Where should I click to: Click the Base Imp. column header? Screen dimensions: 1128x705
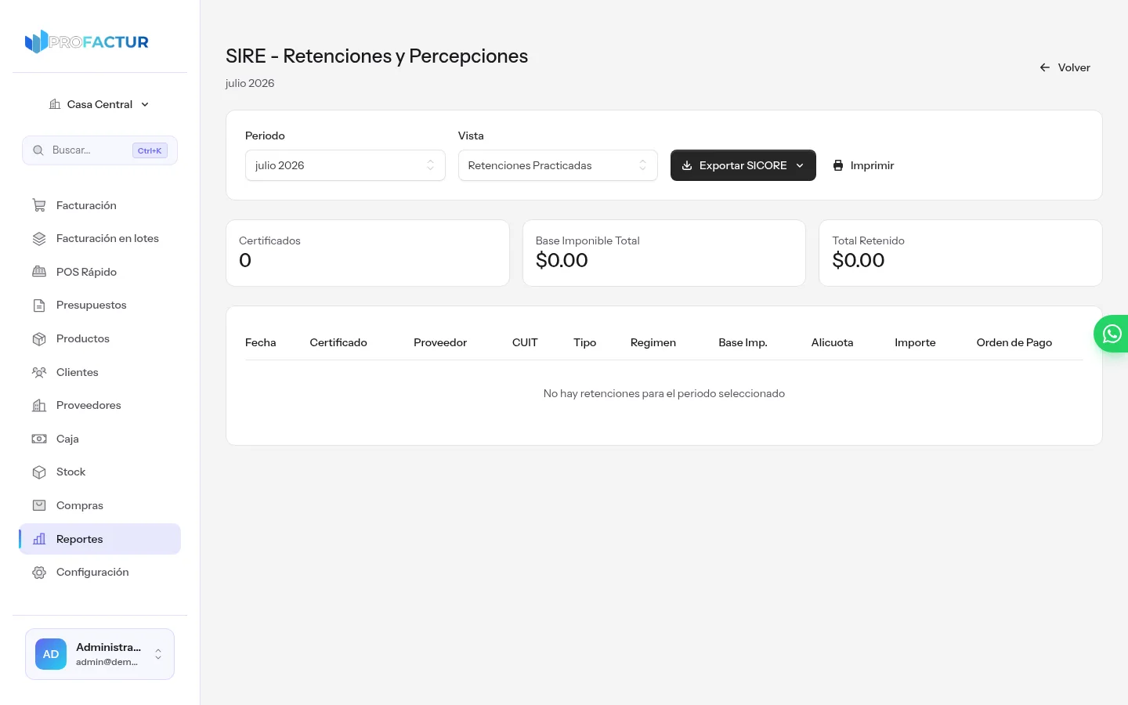click(743, 342)
